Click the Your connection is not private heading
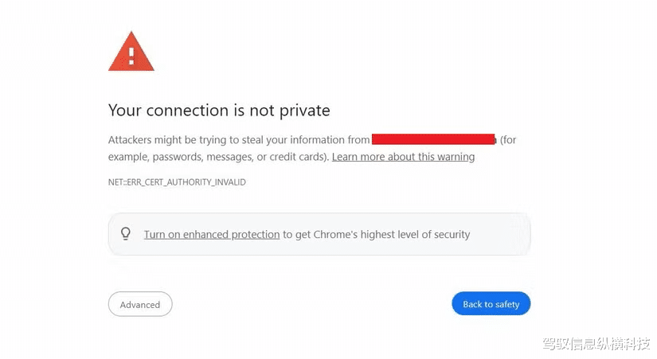Screen dimensions: 657x359 (219, 111)
